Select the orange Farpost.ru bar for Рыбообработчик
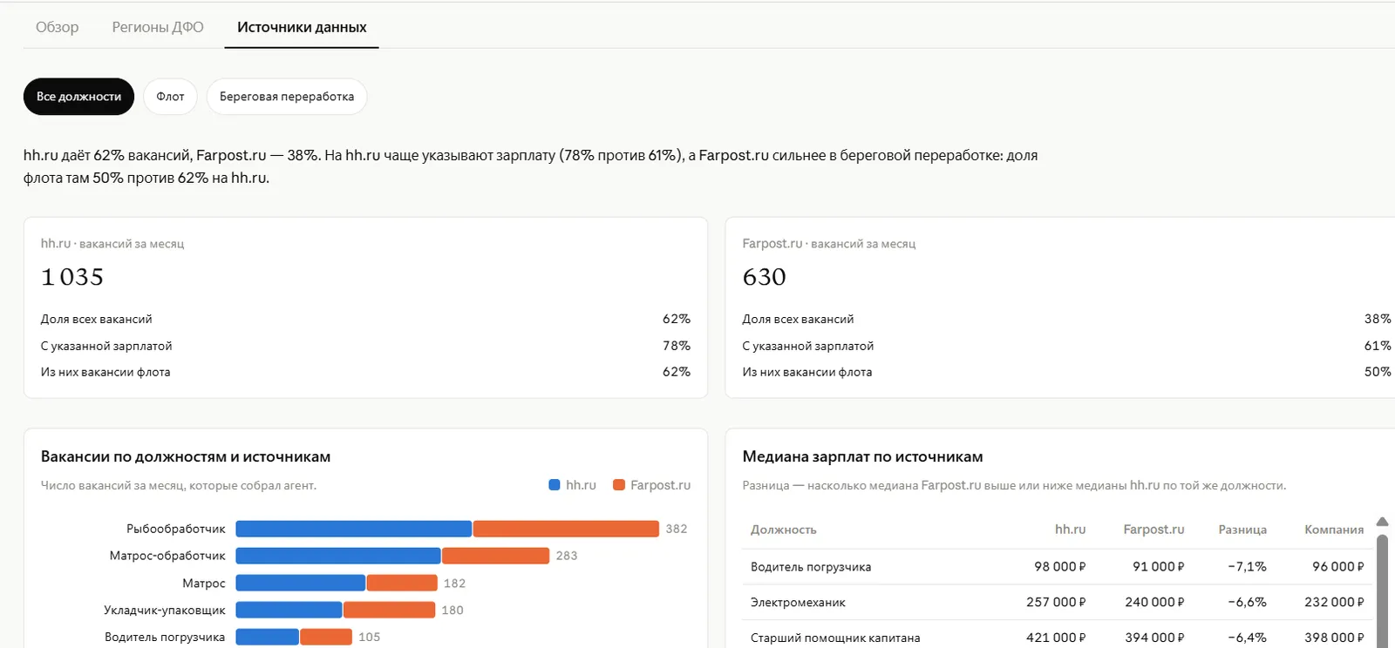The image size is (1395, 648). coord(566,529)
